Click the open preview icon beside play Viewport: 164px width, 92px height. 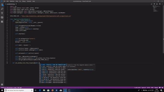tap(154, 4)
